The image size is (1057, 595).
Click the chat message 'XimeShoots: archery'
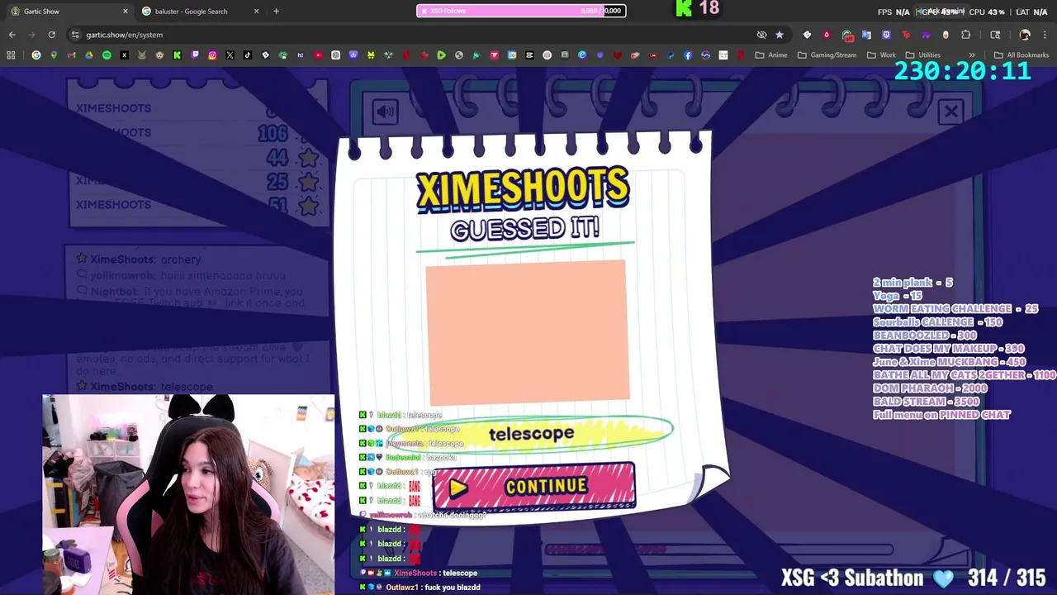(145, 259)
